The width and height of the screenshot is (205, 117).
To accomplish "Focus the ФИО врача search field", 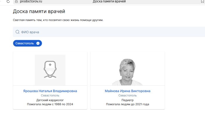I will (109, 32).
